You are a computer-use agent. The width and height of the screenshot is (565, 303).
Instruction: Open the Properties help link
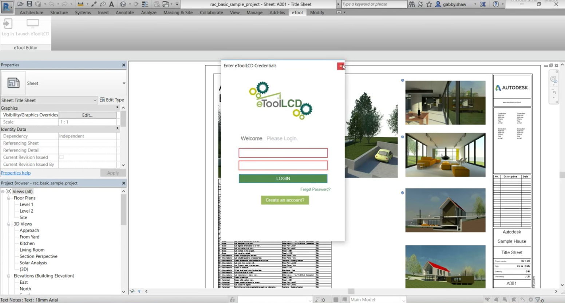tap(16, 173)
